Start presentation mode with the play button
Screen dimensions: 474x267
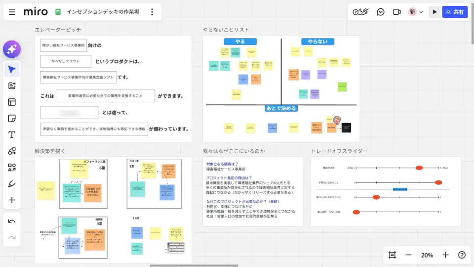434,12
